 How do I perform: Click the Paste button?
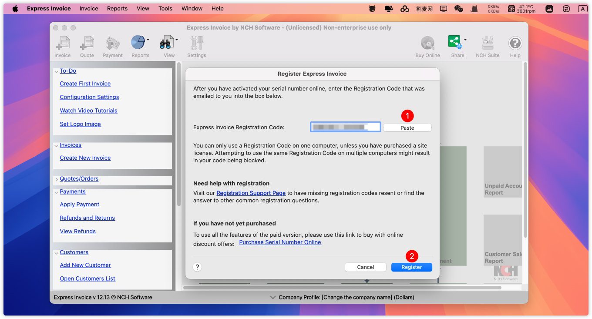407,128
